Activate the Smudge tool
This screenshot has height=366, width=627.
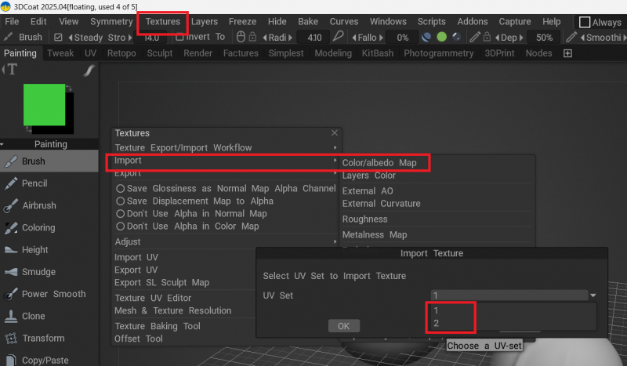point(38,272)
